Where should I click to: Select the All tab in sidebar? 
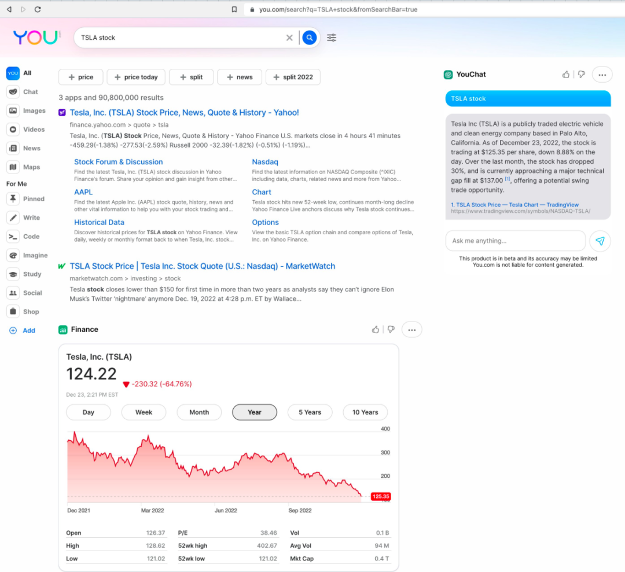click(x=20, y=73)
